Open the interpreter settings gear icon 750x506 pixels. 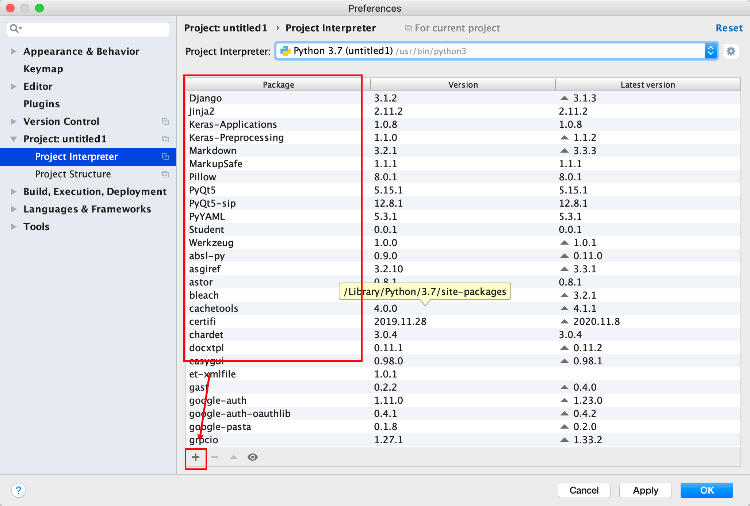(731, 51)
